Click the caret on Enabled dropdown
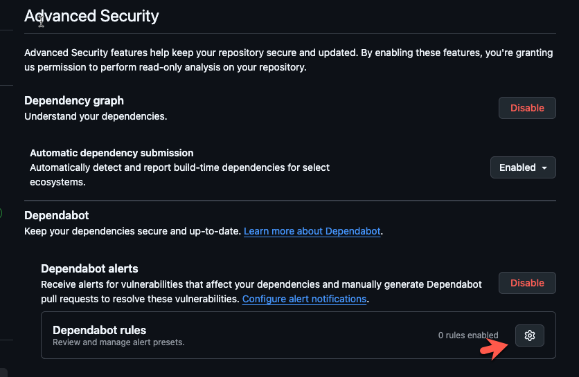 (x=544, y=168)
